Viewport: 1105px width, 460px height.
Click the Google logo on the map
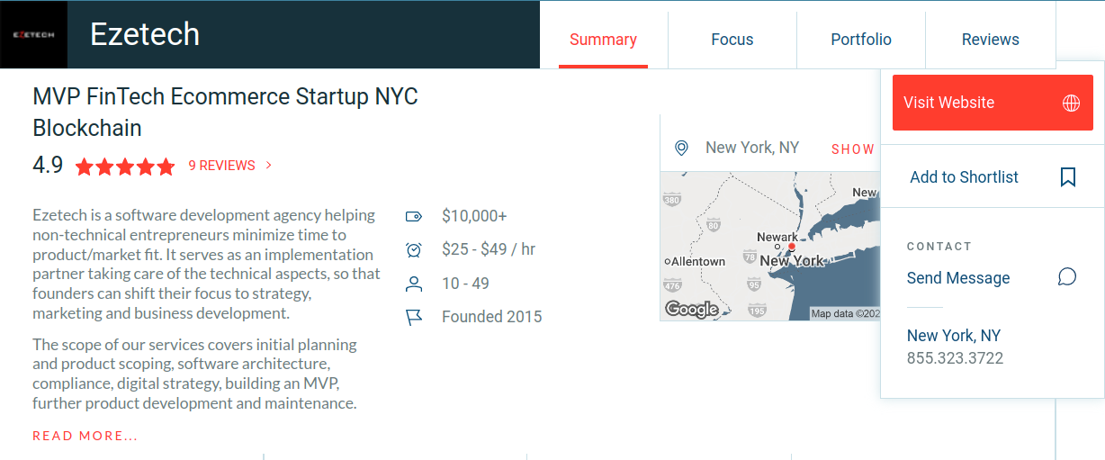(x=691, y=310)
